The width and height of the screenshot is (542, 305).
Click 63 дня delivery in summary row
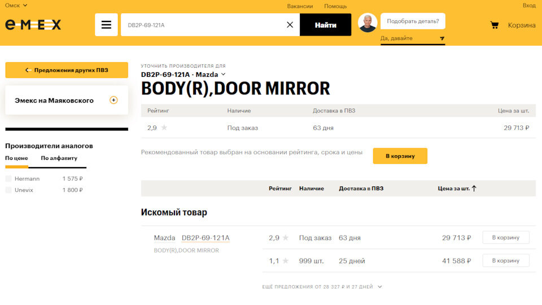point(323,128)
